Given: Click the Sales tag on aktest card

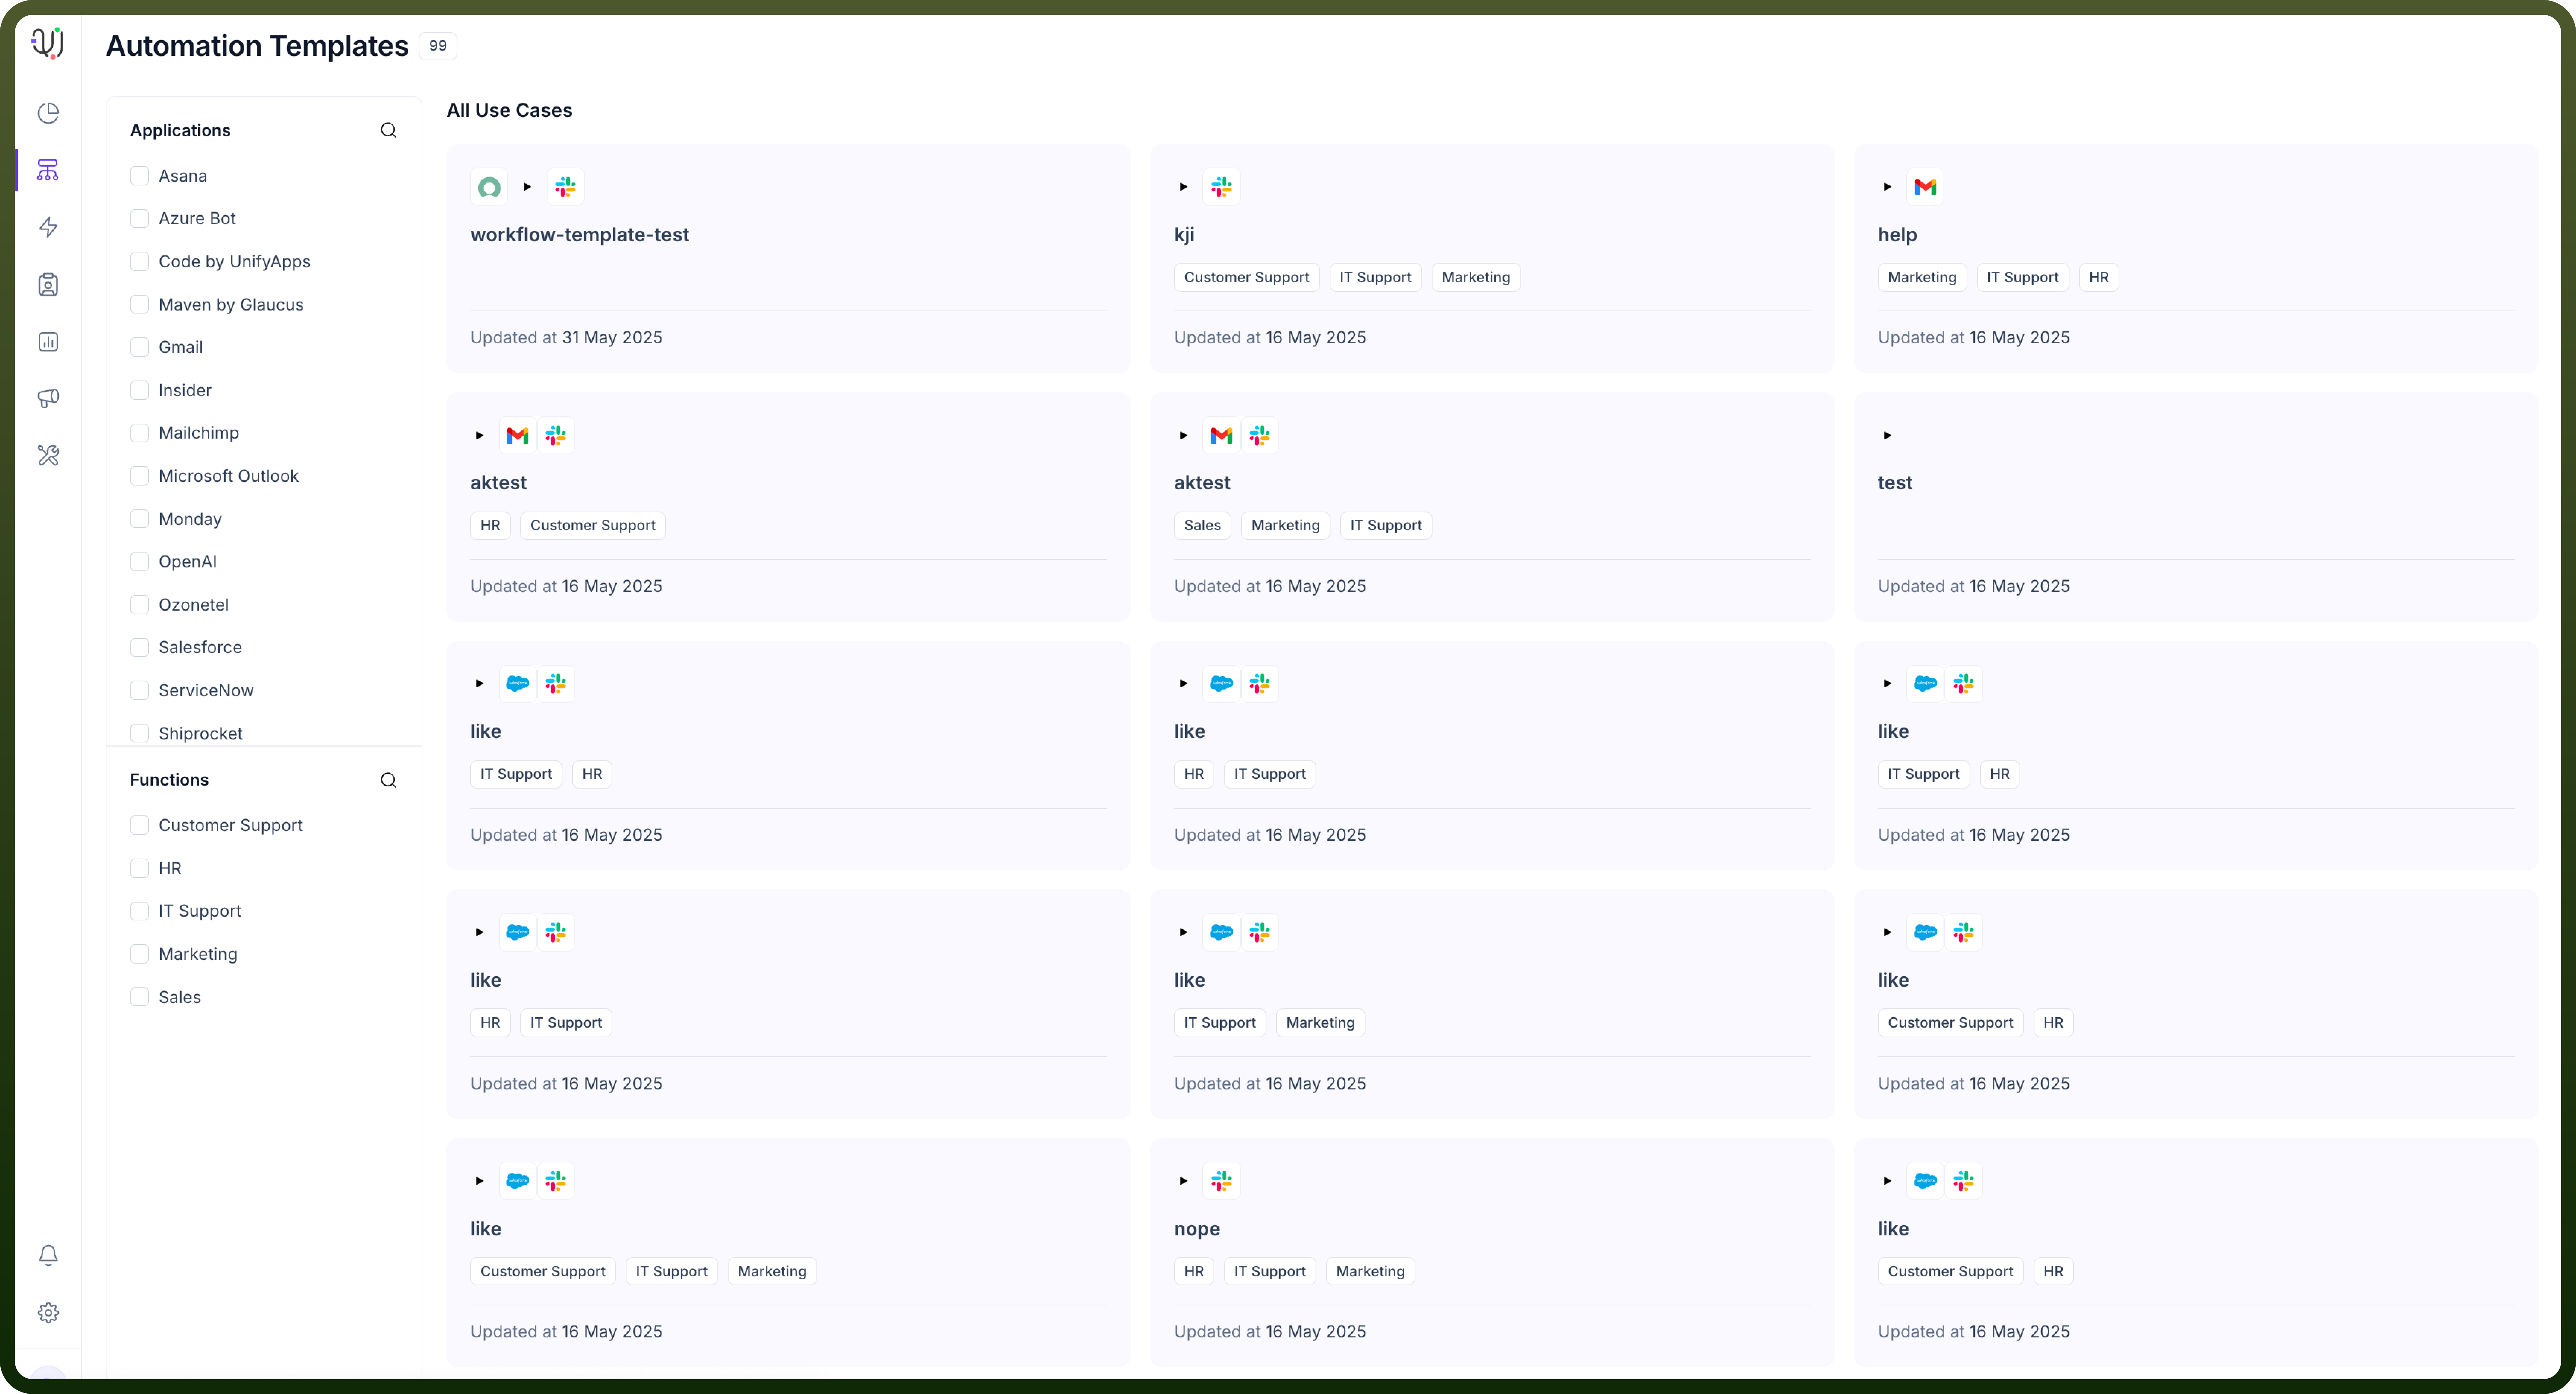Looking at the screenshot, I should 1202,526.
